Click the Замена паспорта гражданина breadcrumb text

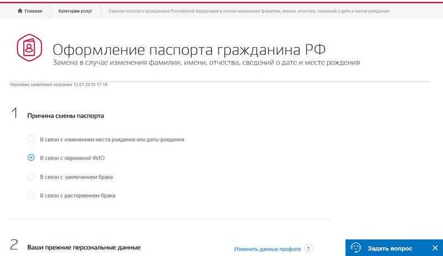248,11
